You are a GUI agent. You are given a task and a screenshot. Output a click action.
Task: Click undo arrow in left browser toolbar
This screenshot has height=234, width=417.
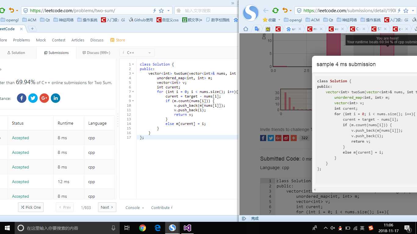(12, 10)
